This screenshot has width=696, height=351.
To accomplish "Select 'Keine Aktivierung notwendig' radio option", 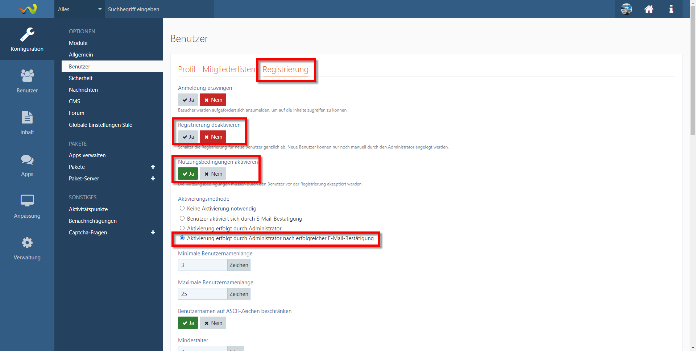I will point(182,208).
